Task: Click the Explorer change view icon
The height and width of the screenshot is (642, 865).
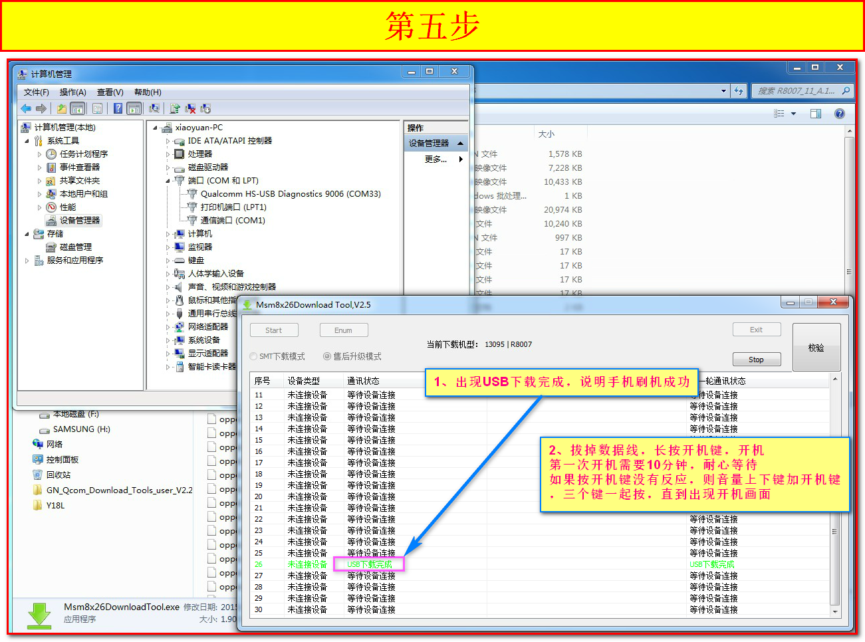Action: [779, 114]
